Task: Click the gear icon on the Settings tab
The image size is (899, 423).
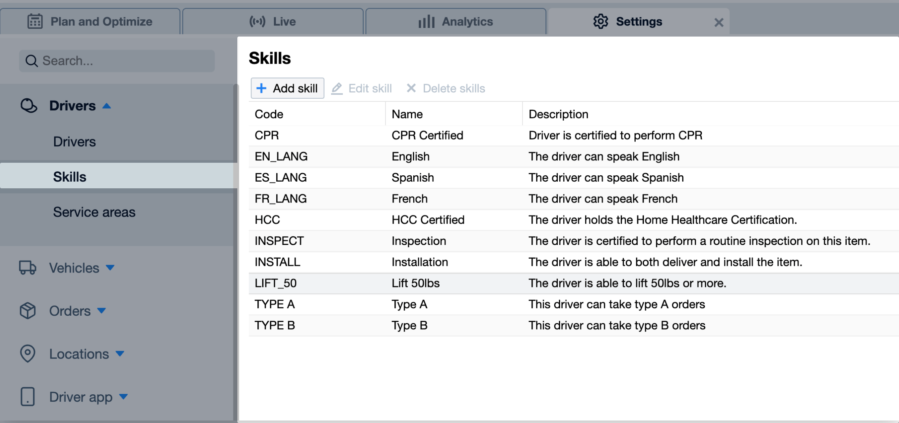Action: tap(601, 22)
